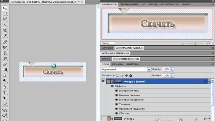The height and width of the screenshot is (121, 215).
Task: Click the lock image pixels brush icon
Action: pos(122,75)
